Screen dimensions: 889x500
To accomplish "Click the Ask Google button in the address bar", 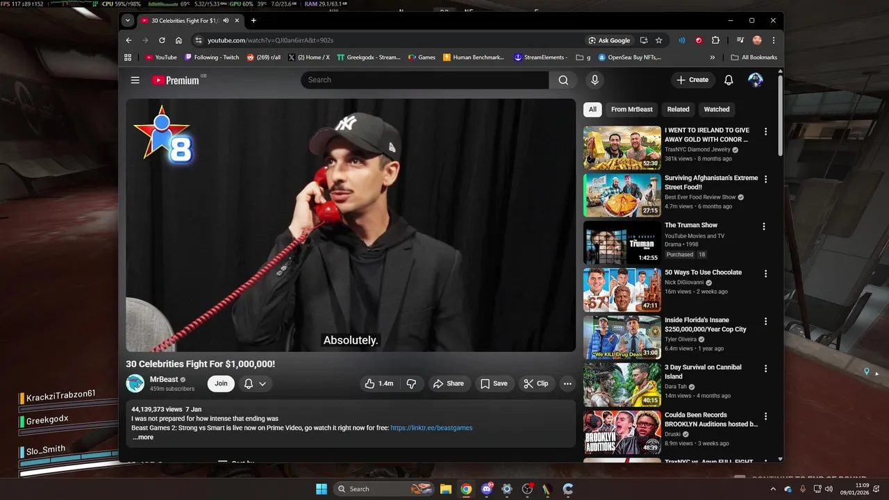I will click(x=610, y=40).
